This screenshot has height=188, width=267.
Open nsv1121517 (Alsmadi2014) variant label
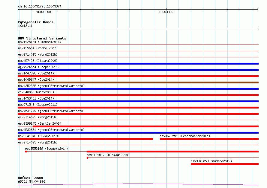pos(108,155)
